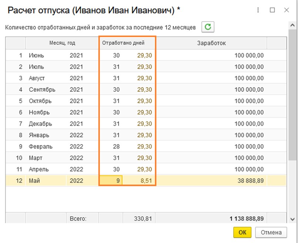298x243 pixels.
Task: Click worked days value 31 in Июль row
Action: tap(116, 67)
